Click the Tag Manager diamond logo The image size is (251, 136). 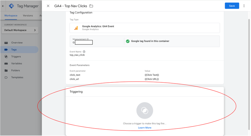coord(11,6)
